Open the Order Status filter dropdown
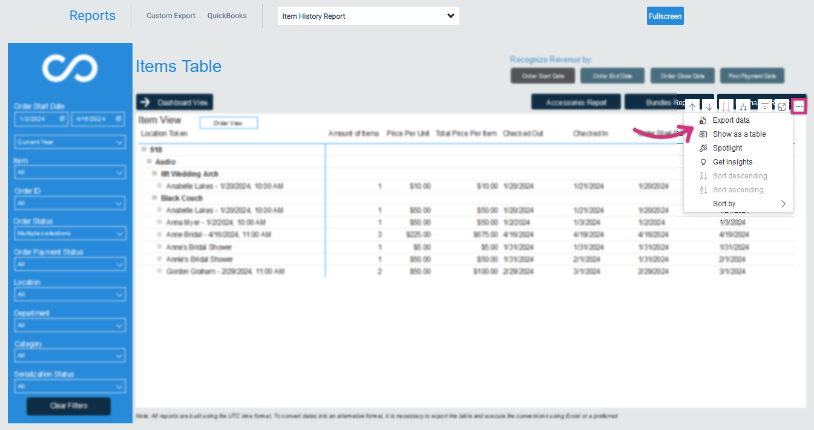Screen dimensions: 814x430 [x=69, y=233]
